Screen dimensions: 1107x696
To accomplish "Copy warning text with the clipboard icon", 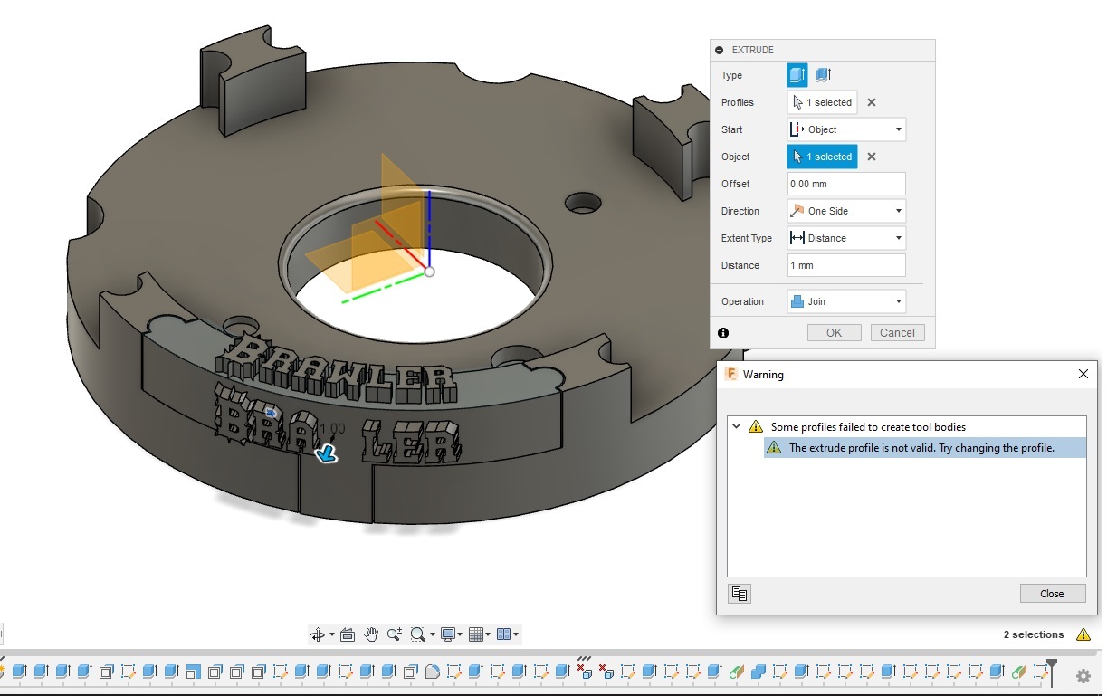I will click(740, 594).
